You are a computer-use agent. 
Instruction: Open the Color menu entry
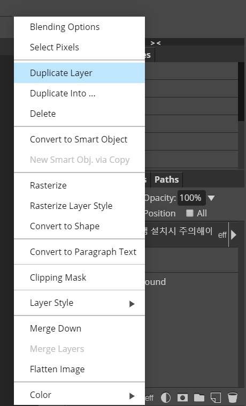pos(79,395)
